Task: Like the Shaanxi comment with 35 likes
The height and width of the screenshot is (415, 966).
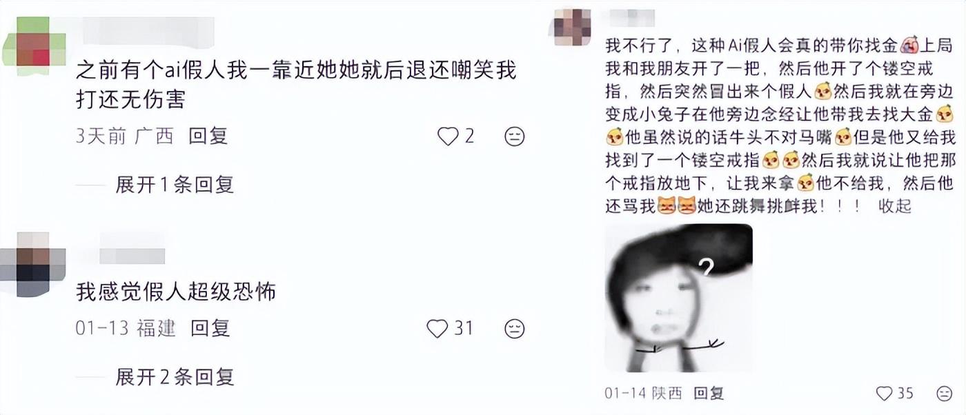Action: tap(885, 393)
